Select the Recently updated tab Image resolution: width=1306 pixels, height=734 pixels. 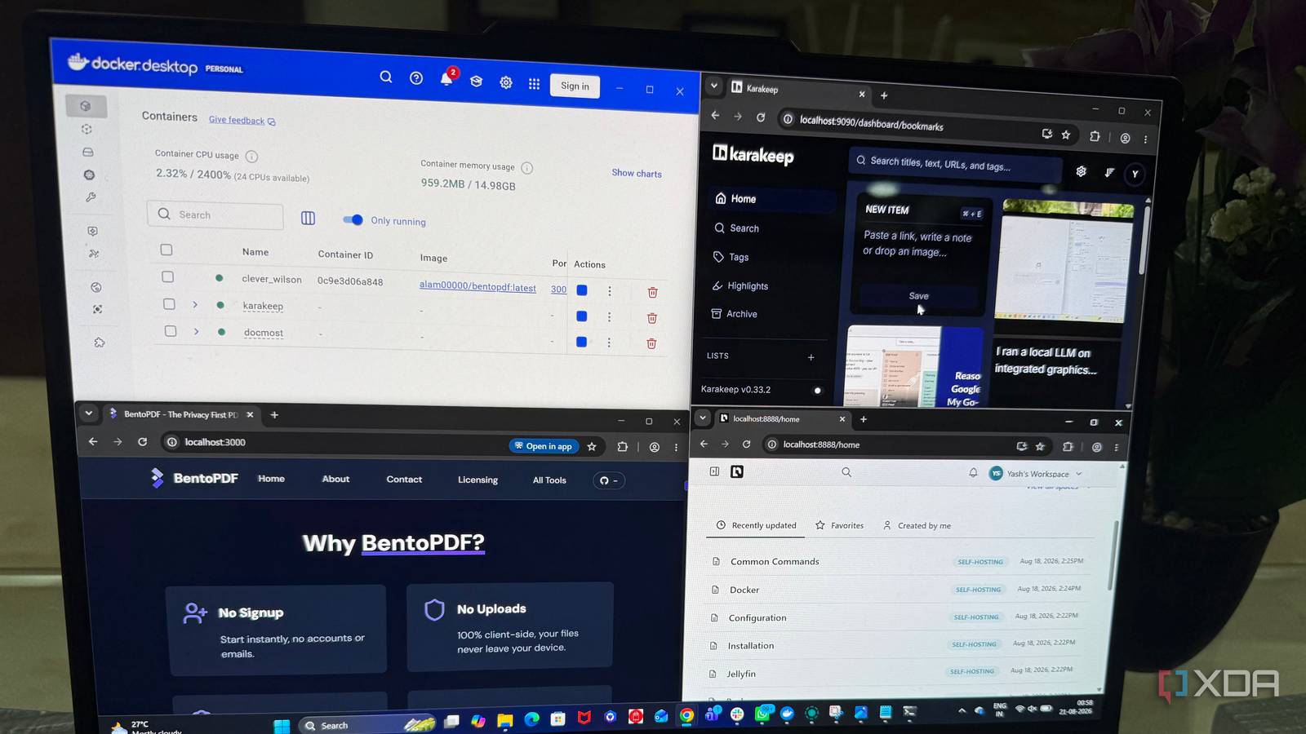756,525
